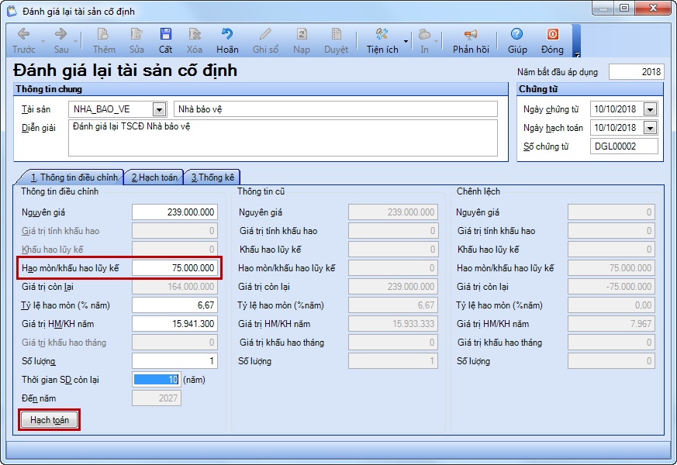Click the Nạp reload toolbar icon
Image resolution: width=677 pixels, height=465 pixels.
click(x=302, y=34)
